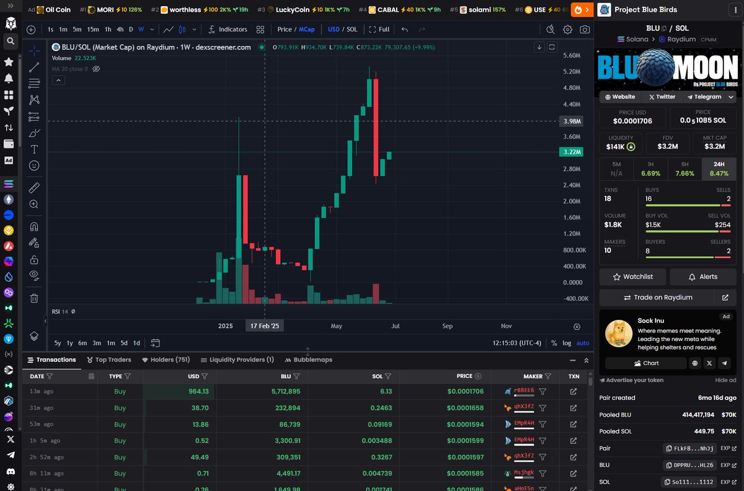The height and width of the screenshot is (491, 744).
Task: Open the TYPE column filter
Action: click(127, 376)
